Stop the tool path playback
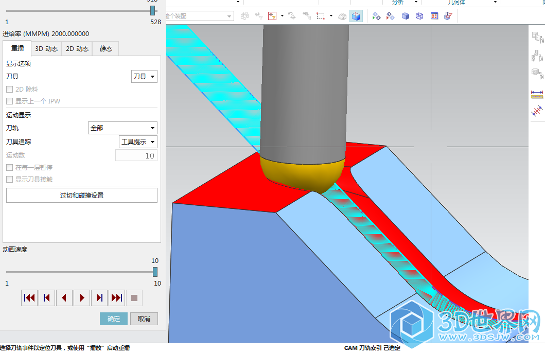 (x=134, y=298)
